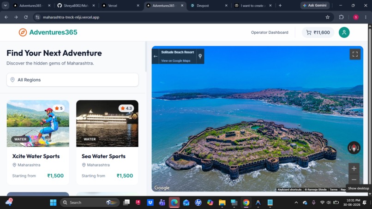Screen dimensions: 372x209
Task: Zoom out with the map minus button
Action: (x=354, y=179)
